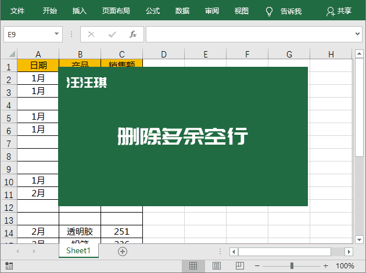Click the next sheet navigation arrow

(x=34, y=252)
